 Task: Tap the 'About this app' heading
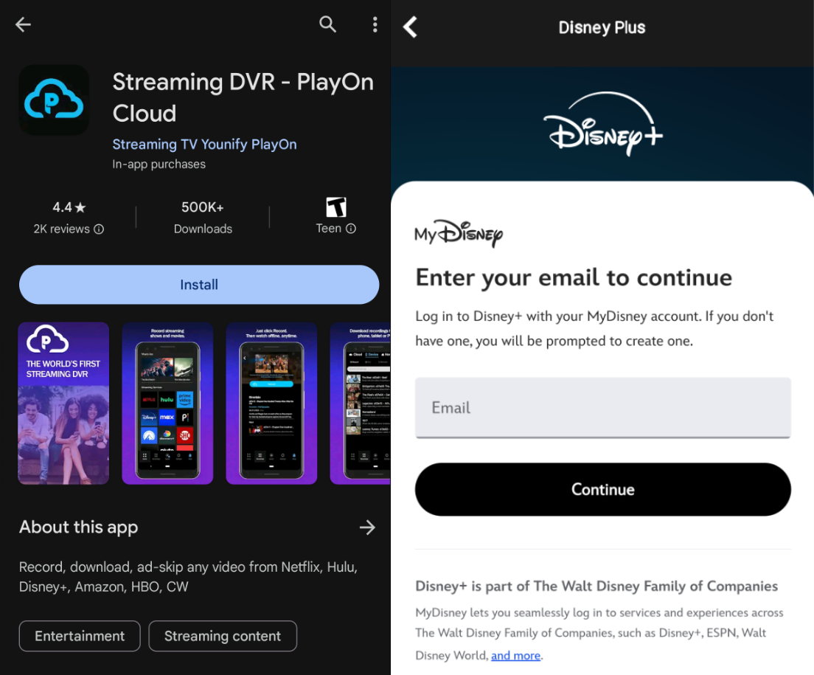pos(78,527)
